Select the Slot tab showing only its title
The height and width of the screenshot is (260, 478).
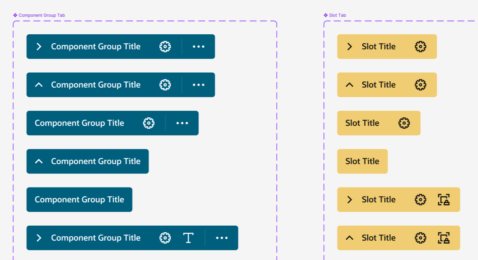tap(362, 161)
